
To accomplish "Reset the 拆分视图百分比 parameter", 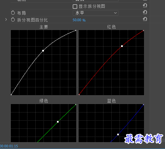I will coord(145,19).
